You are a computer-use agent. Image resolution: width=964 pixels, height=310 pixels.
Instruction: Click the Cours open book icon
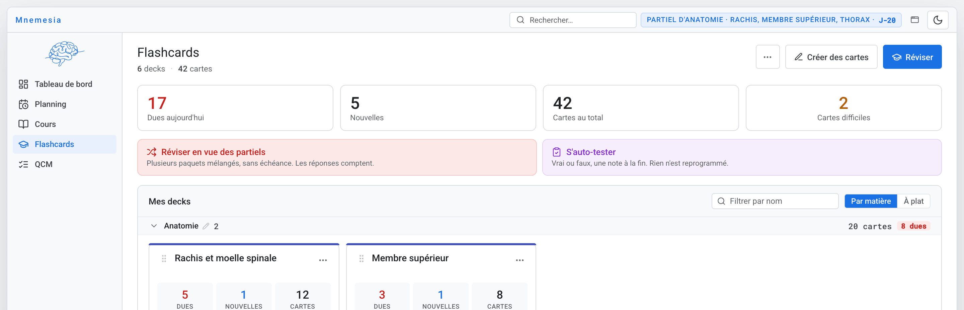(23, 124)
